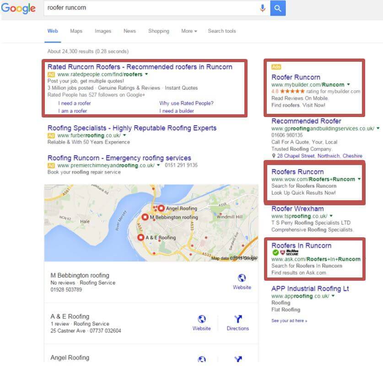Viewport: 383px width, 379px height.
Task: Click the yellow Ads label above Roofer Runcorn
Action: (276, 67)
